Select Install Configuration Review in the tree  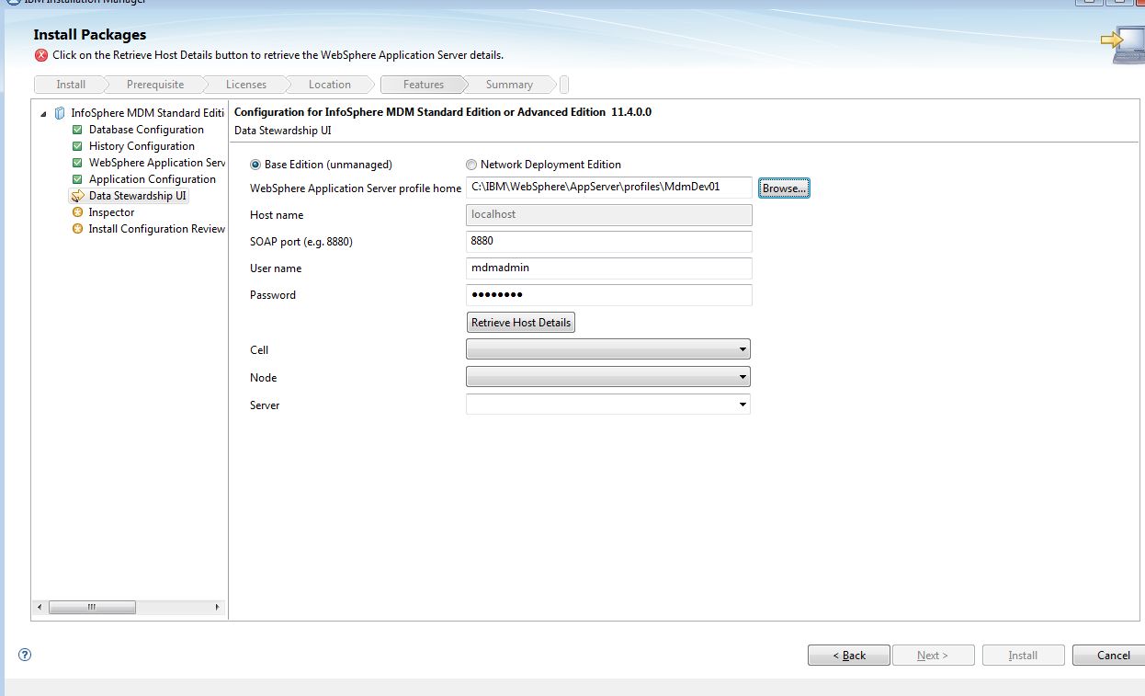coord(157,229)
